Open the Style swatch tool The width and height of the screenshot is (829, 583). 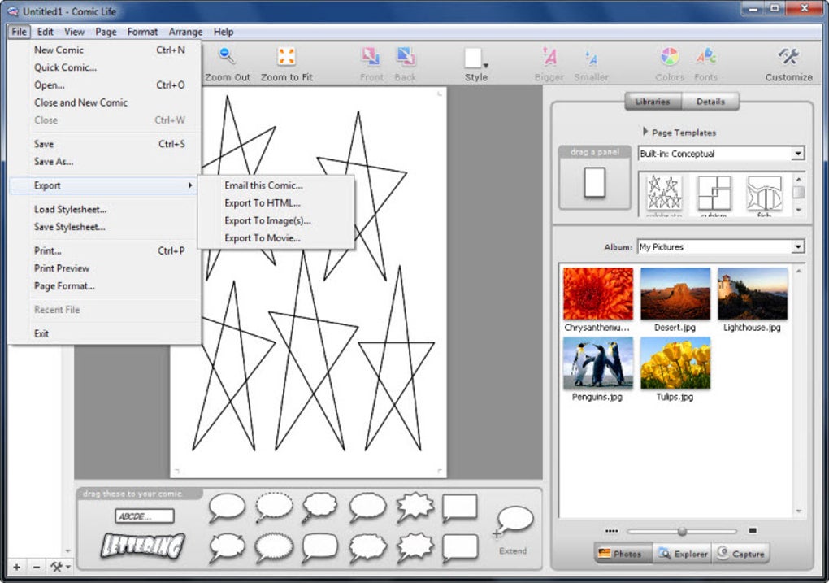tap(475, 59)
